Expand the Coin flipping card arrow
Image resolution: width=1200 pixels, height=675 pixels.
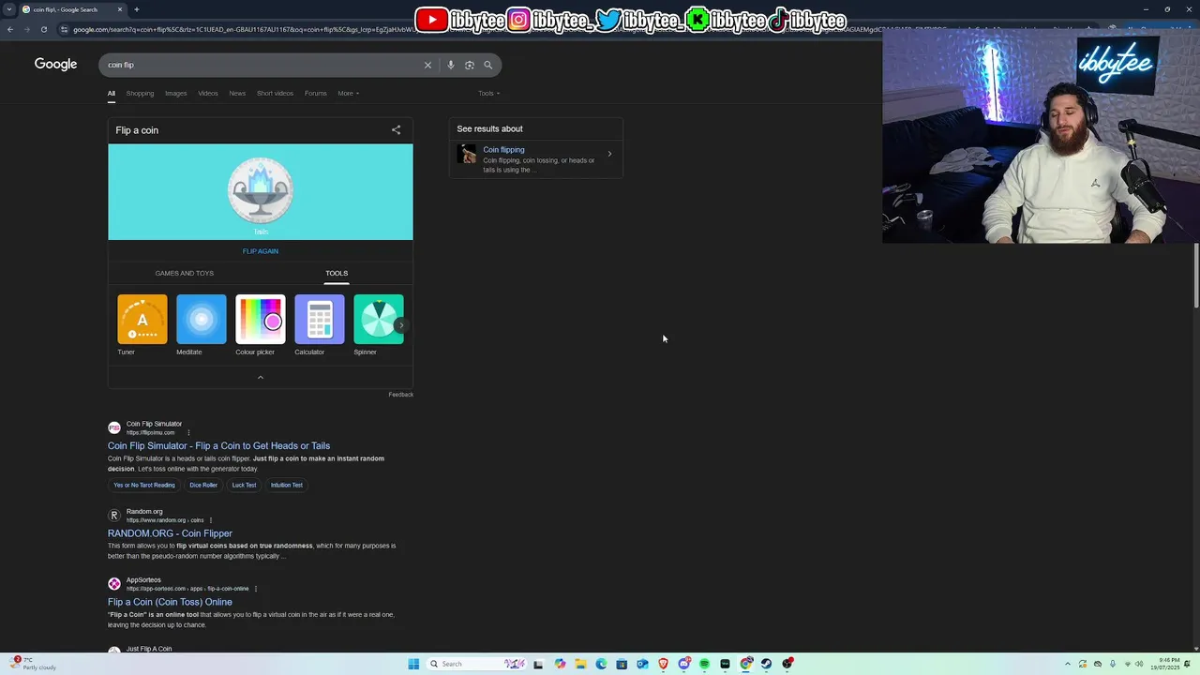(609, 154)
